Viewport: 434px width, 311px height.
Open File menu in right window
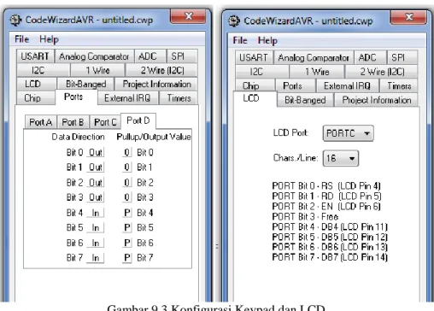[x=240, y=40]
